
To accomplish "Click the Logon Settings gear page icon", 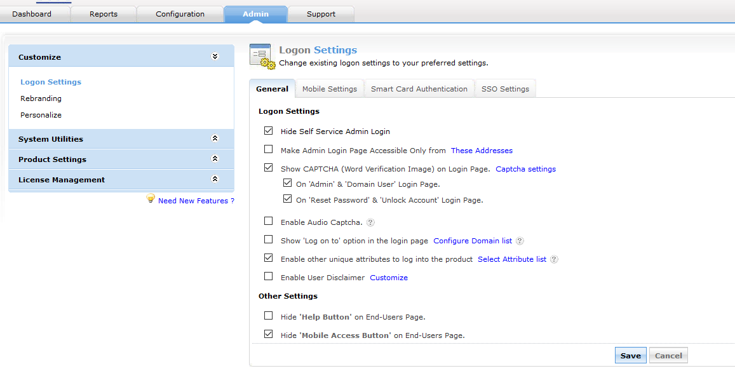I will 262,57.
